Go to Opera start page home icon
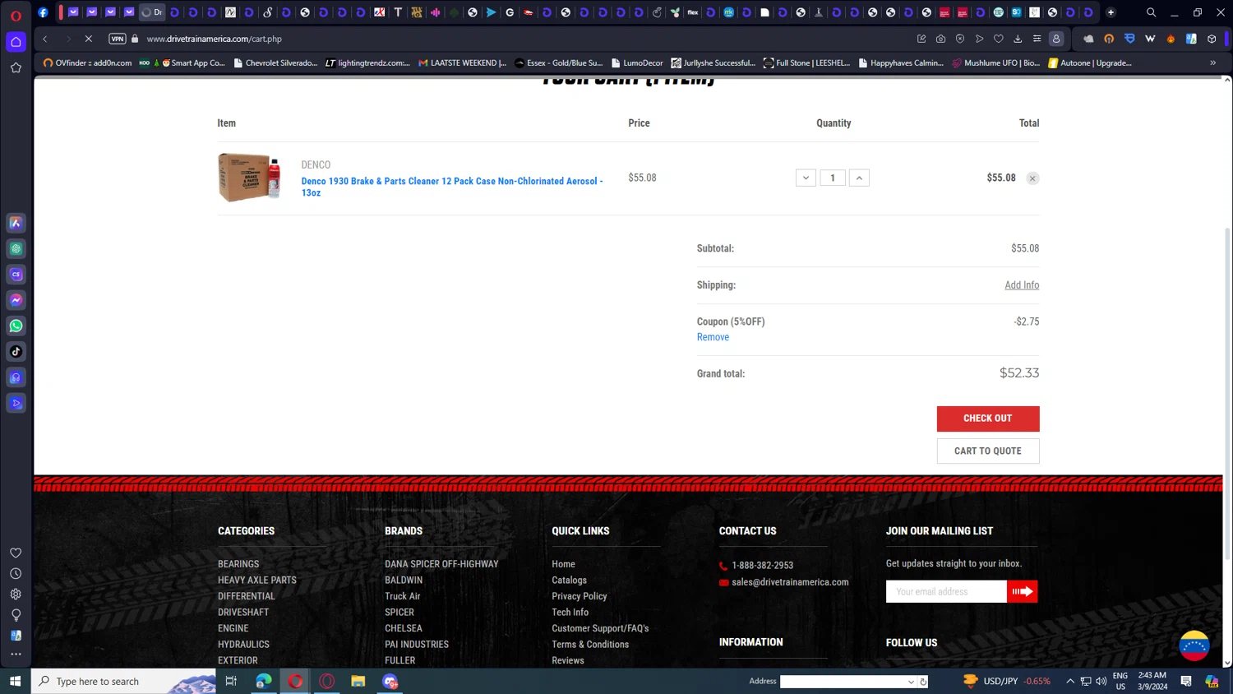Screen dimensions: 1233x694 pos(16,42)
